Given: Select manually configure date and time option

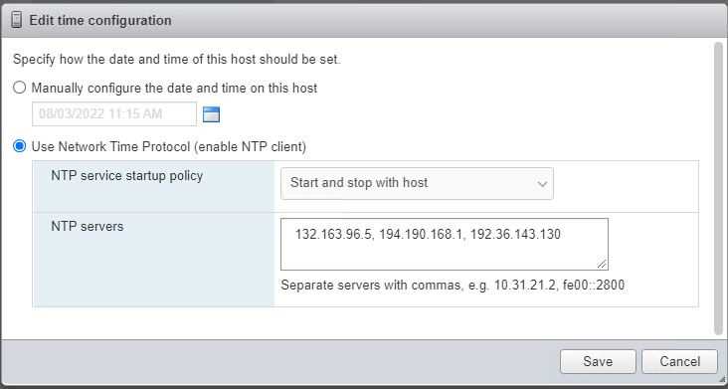Looking at the screenshot, I should [20, 88].
